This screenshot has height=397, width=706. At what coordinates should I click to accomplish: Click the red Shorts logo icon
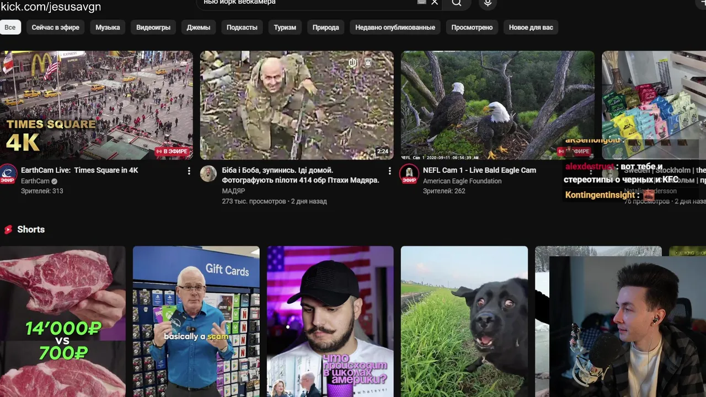8,229
